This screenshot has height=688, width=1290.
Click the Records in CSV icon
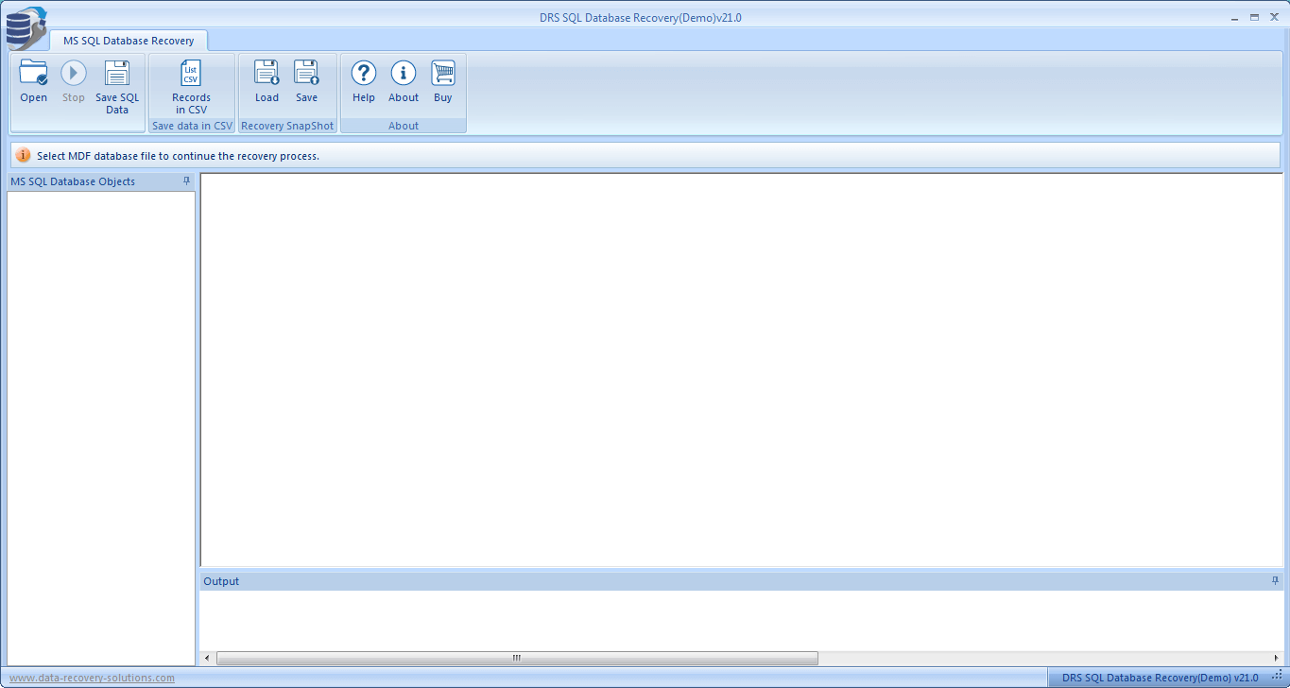coord(191,83)
